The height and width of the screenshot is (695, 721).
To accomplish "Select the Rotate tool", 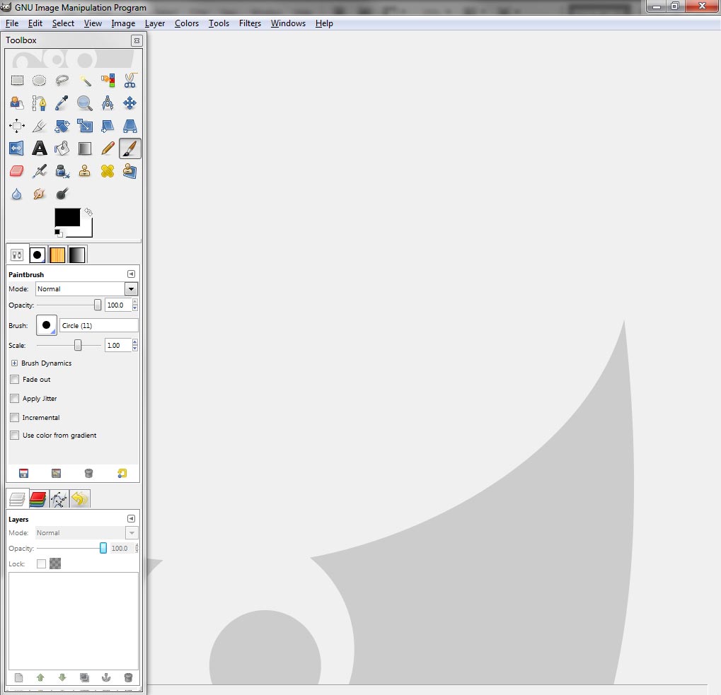I will pos(62,125).
